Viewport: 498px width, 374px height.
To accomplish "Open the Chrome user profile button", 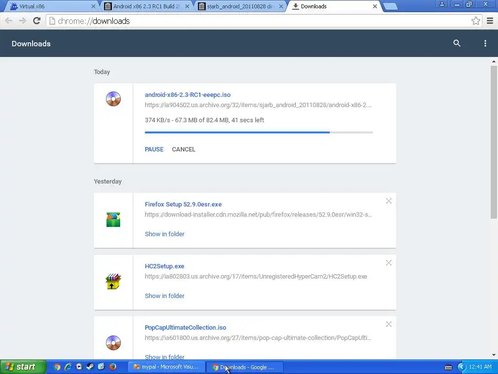I will point(442,4).
